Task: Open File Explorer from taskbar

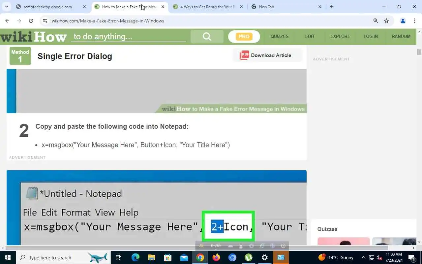Action: 151,257
